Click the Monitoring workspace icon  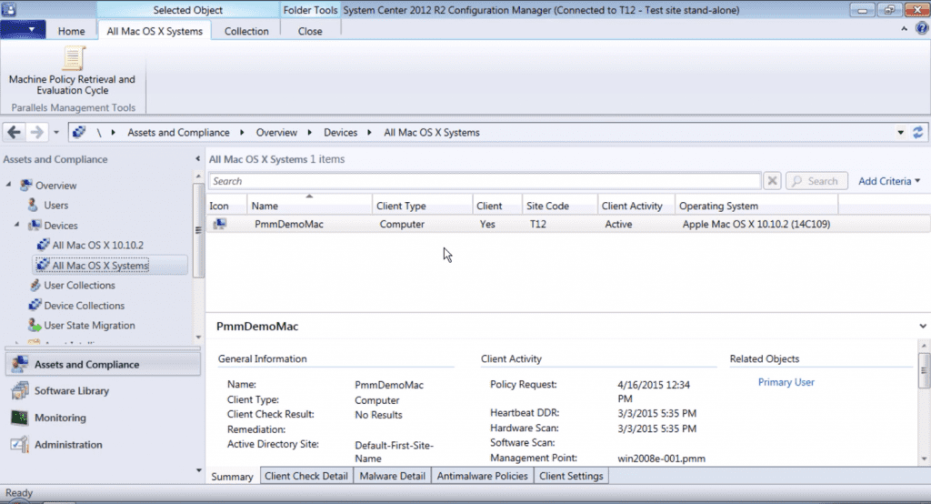[20, 418]
